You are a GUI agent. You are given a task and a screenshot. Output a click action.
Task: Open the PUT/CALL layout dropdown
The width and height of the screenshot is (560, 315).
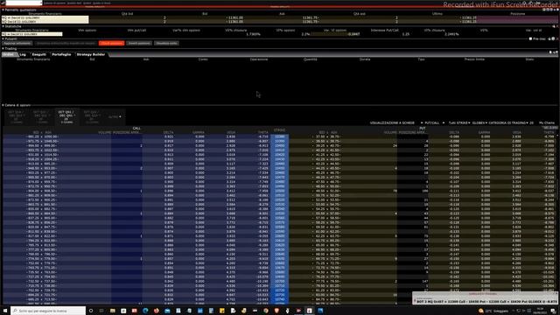(x=434, y=122)
